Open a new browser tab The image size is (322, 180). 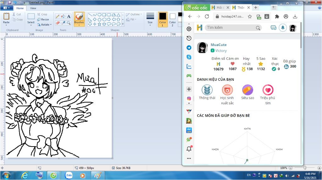coord(256,8)
